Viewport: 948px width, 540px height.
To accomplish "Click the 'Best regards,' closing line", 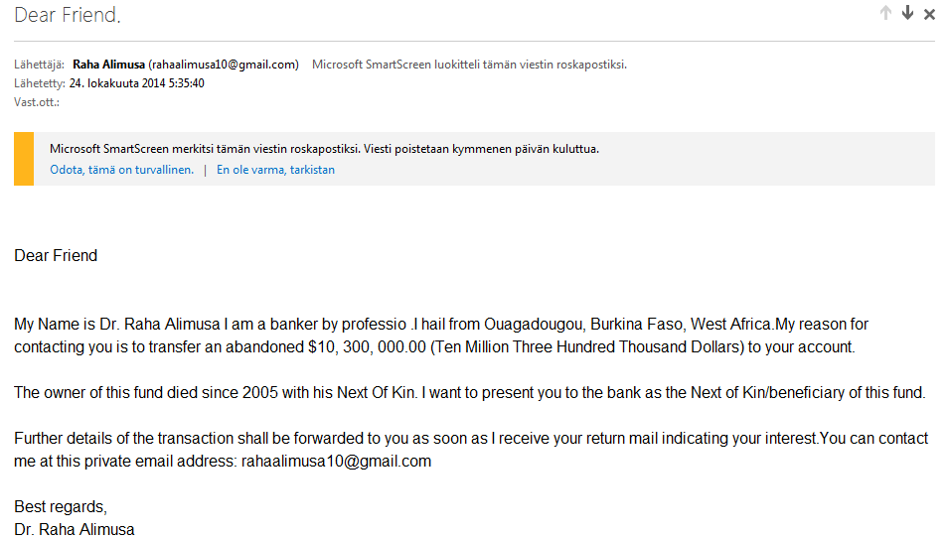I will tap(61, 507).
